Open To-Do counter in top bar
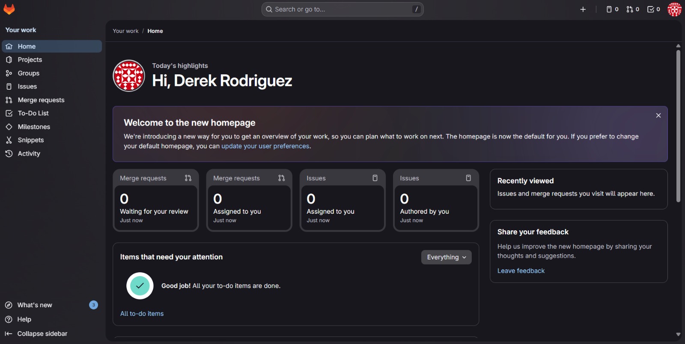Image resolution: width=685 pixels, height=344 pixels. click(x=653, y=9)
